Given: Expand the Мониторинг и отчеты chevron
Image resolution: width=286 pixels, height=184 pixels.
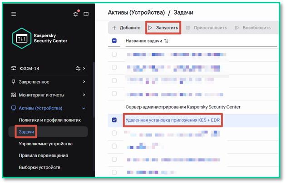Looking at the screenshot, I should coord(84,95).
